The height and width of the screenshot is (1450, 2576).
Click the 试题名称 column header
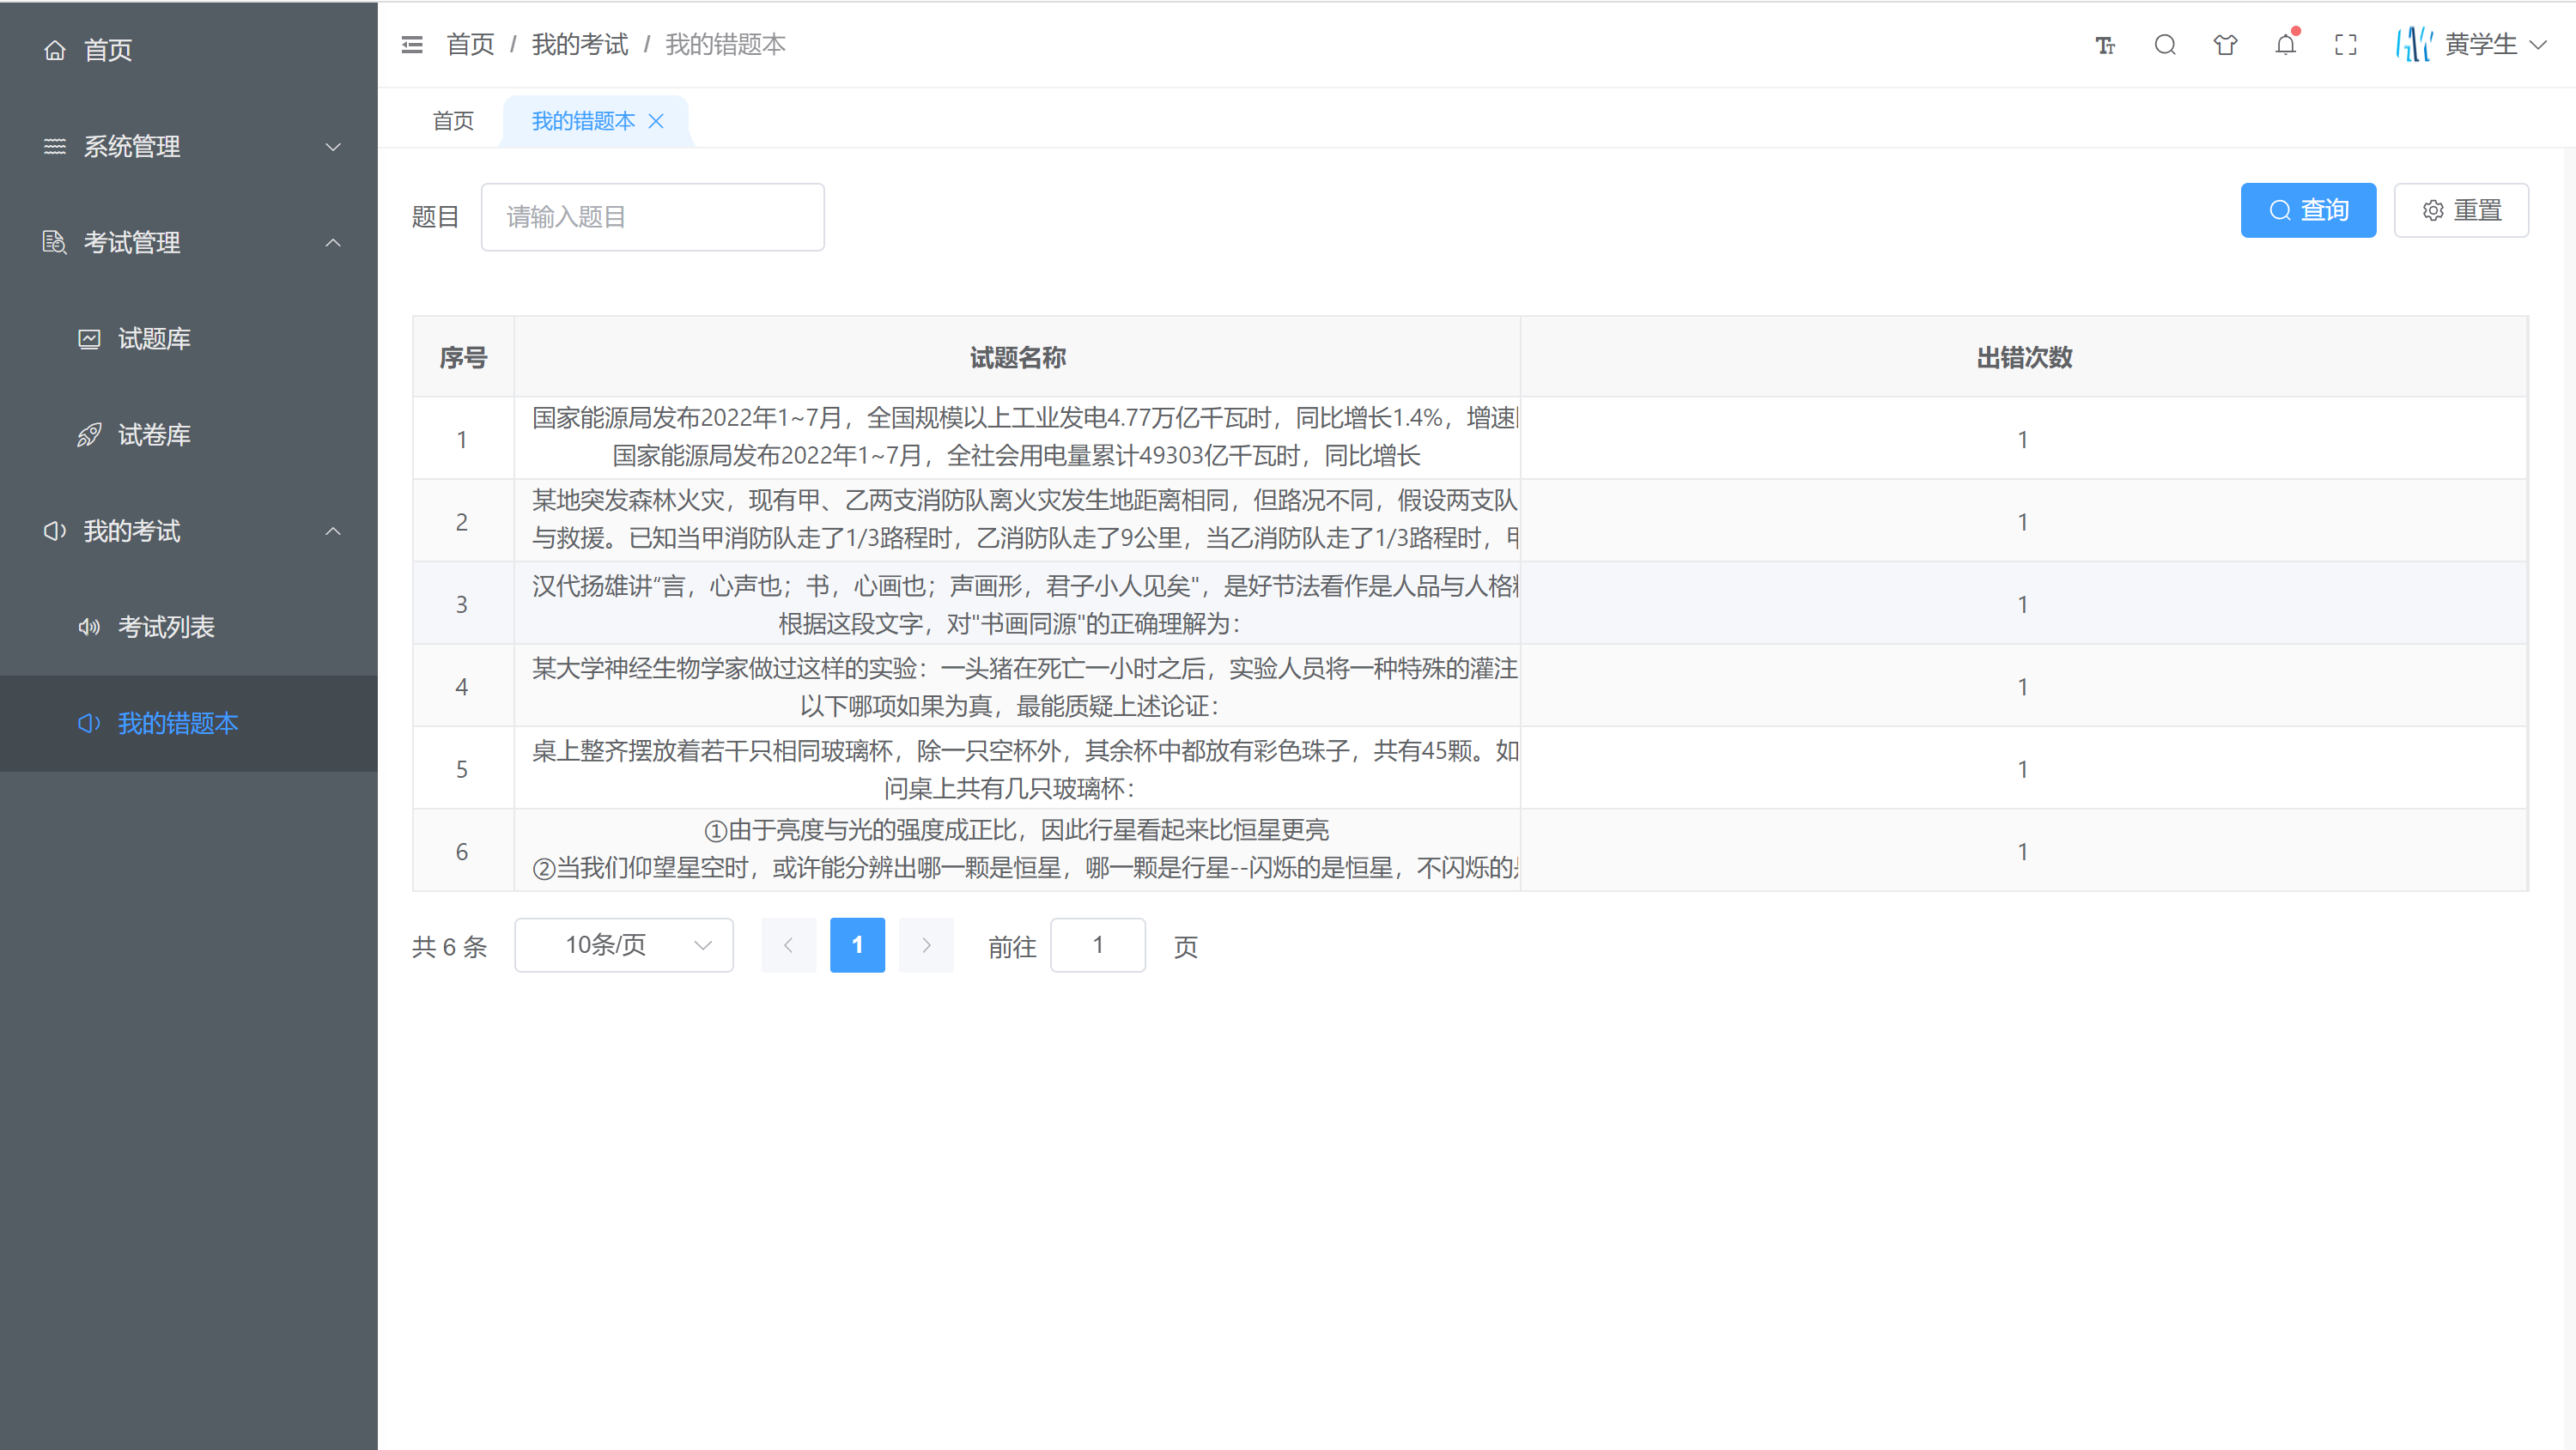[x=1017, y=358]
